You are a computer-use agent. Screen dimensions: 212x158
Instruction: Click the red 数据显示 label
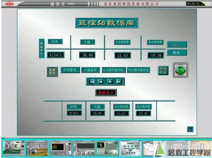click(x=106, y=93)
